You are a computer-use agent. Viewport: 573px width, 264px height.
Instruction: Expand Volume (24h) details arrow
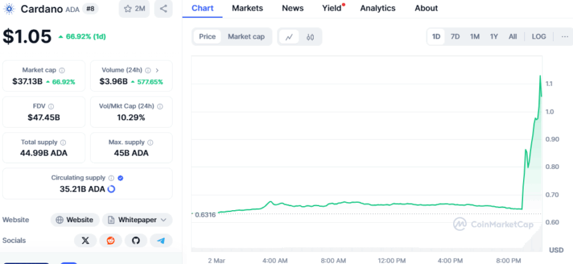pos(157,70)
